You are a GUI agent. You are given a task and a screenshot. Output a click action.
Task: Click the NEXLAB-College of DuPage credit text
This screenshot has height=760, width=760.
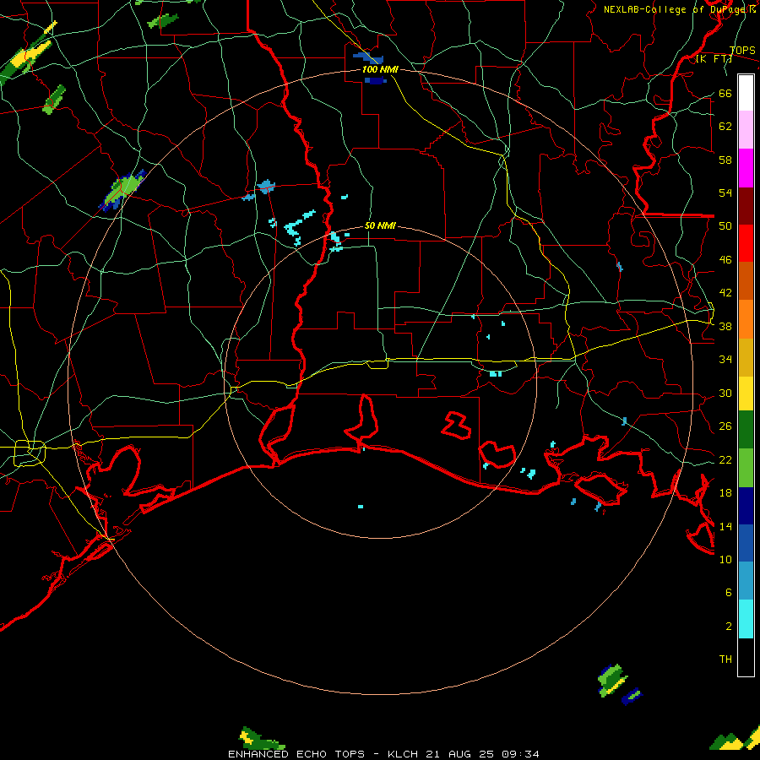point(679,9)
